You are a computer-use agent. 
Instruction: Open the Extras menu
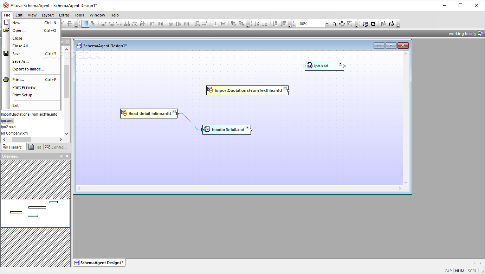coord(64,15)
